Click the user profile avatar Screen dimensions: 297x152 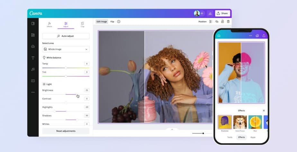click(x=197, y=13)
